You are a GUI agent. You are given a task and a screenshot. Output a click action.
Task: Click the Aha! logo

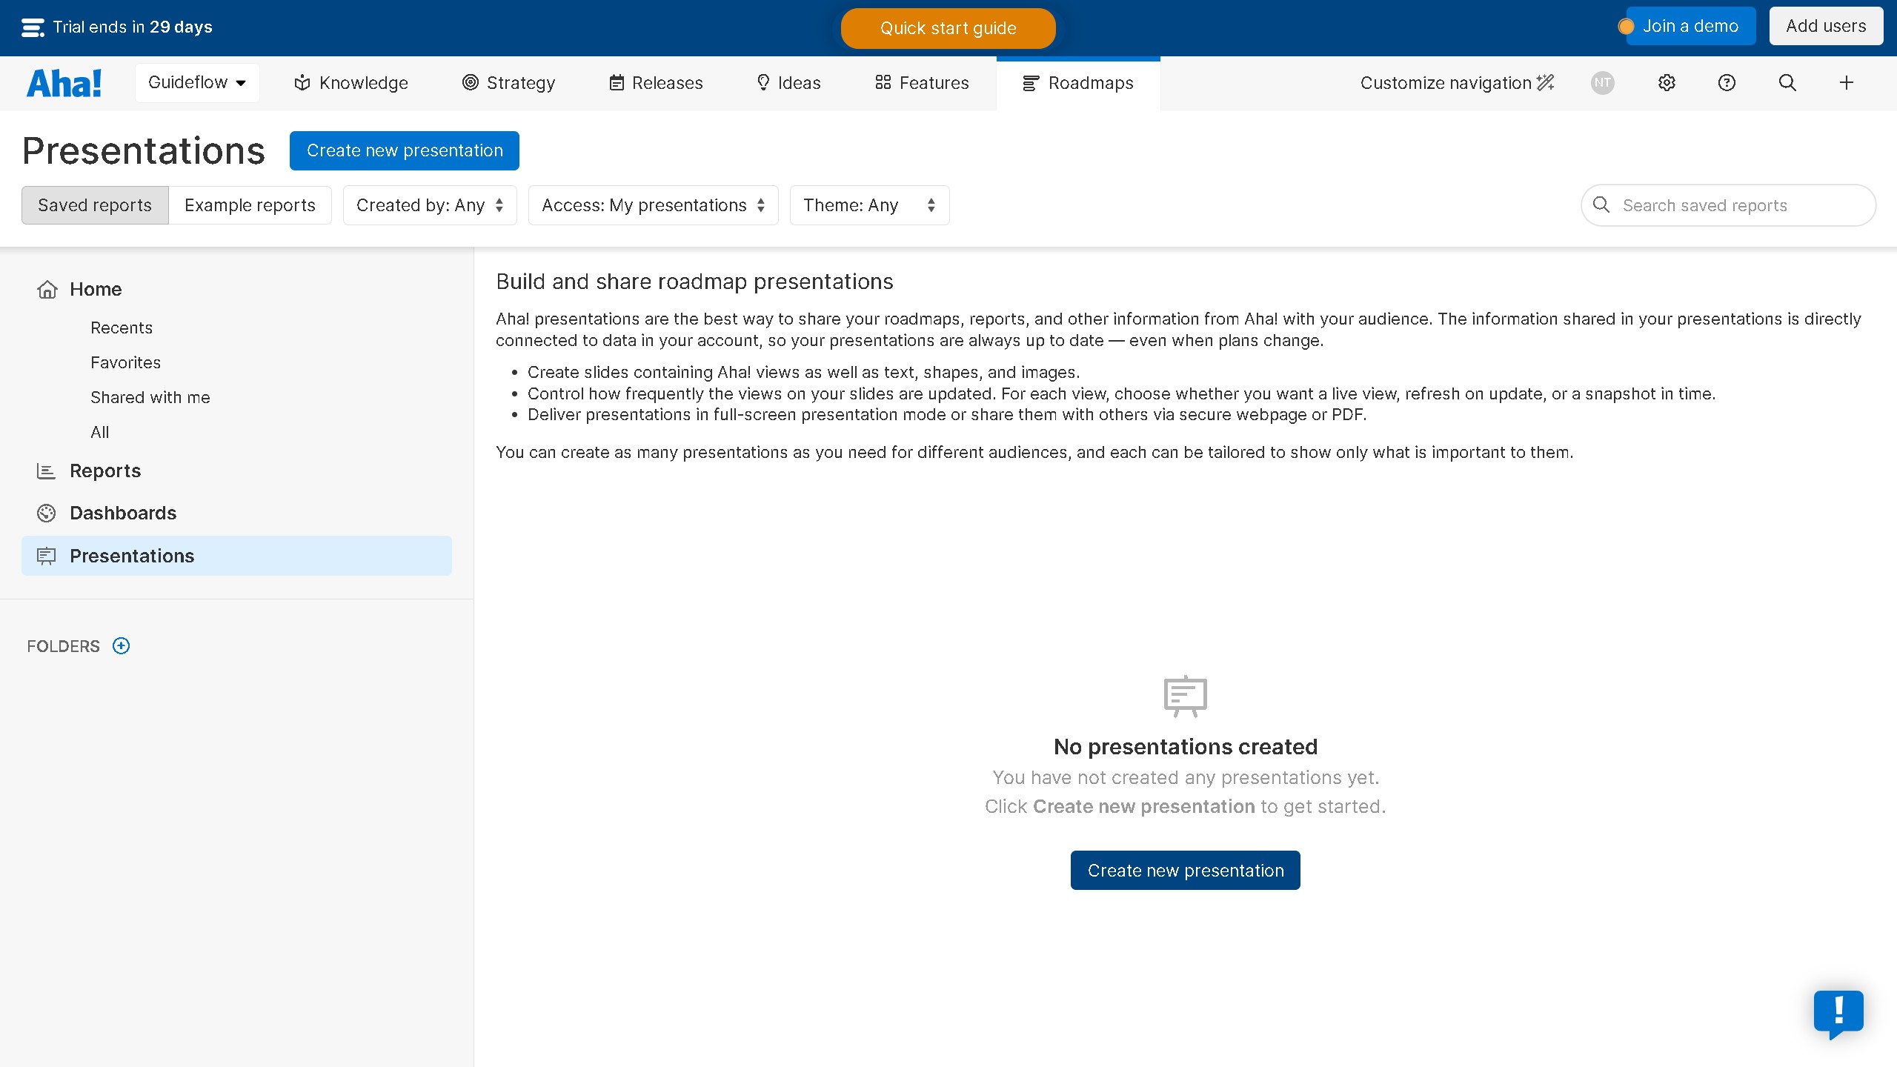(64, 83)
